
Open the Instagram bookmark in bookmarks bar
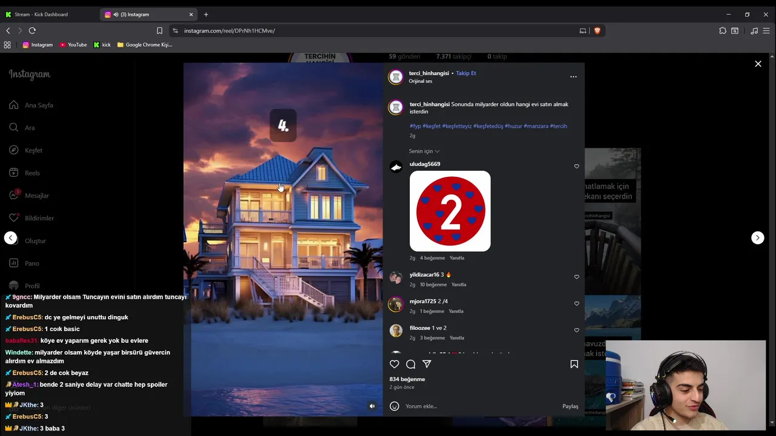coord(38,45)
